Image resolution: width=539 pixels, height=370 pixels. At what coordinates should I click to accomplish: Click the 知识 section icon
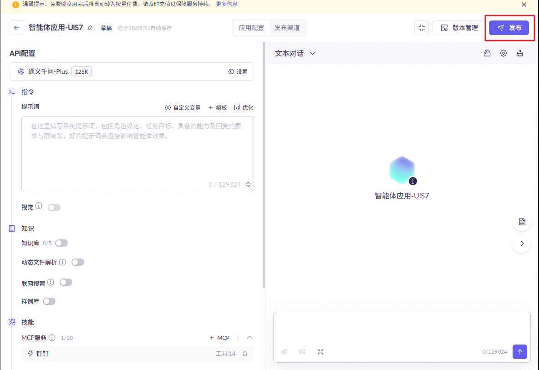pos(12,228)
